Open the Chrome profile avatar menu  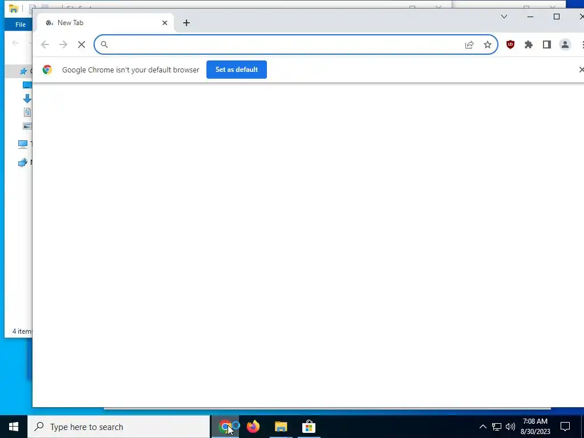pos(565,44)
